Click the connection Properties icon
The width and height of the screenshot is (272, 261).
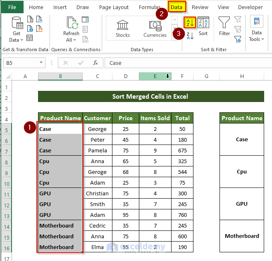tap(85, 29)
